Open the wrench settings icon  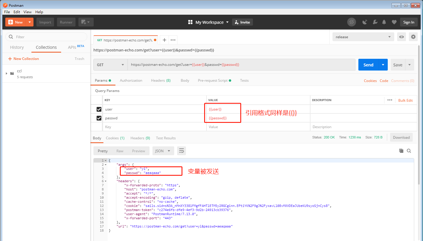coord(375,22)
